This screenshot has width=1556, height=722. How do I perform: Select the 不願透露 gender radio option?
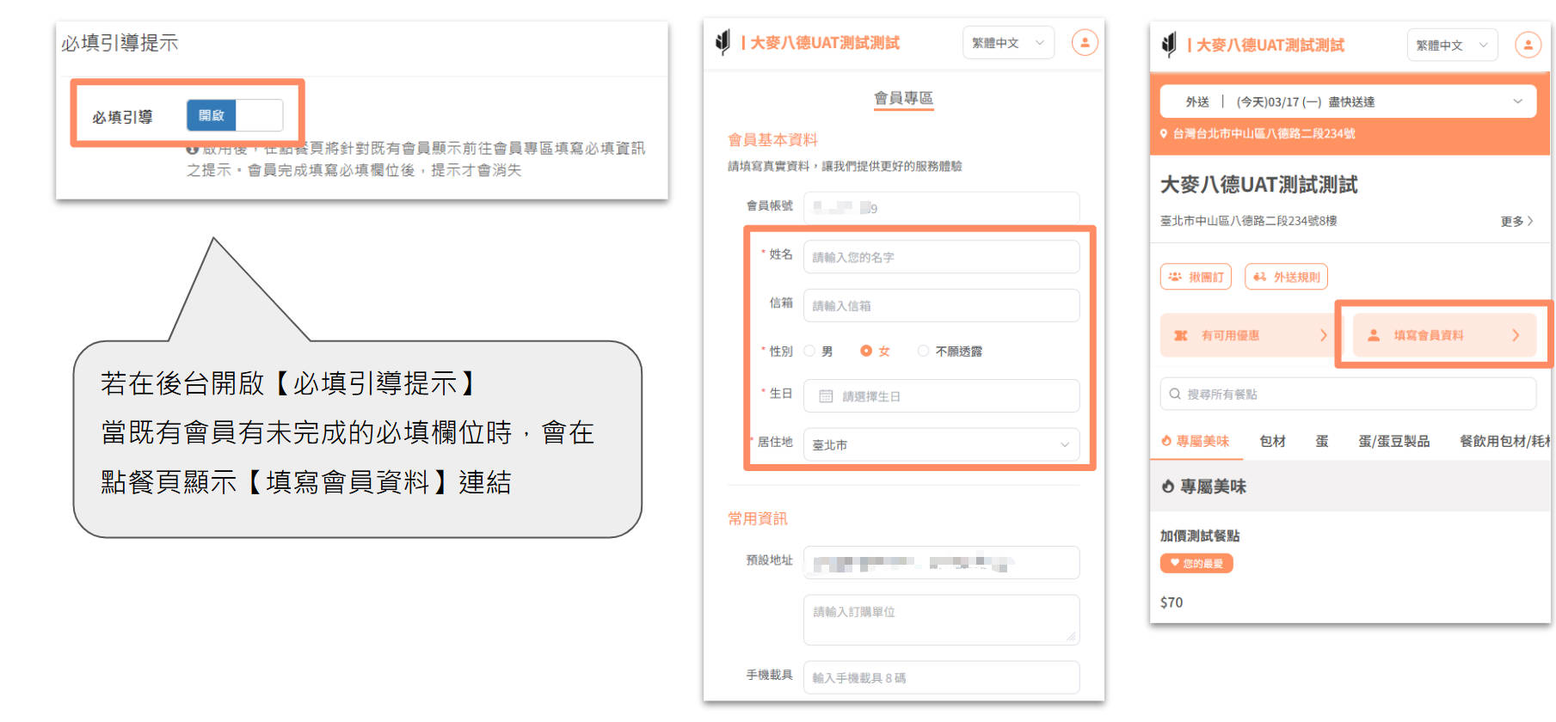click(923, 351)
